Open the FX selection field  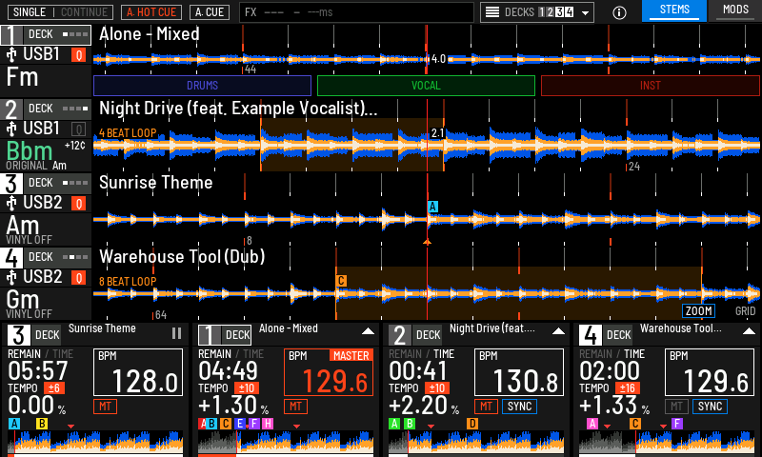[x=356, y=12]
